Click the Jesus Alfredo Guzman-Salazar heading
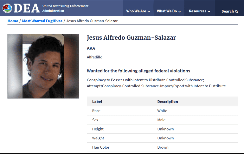 click(x=131, y=37)
